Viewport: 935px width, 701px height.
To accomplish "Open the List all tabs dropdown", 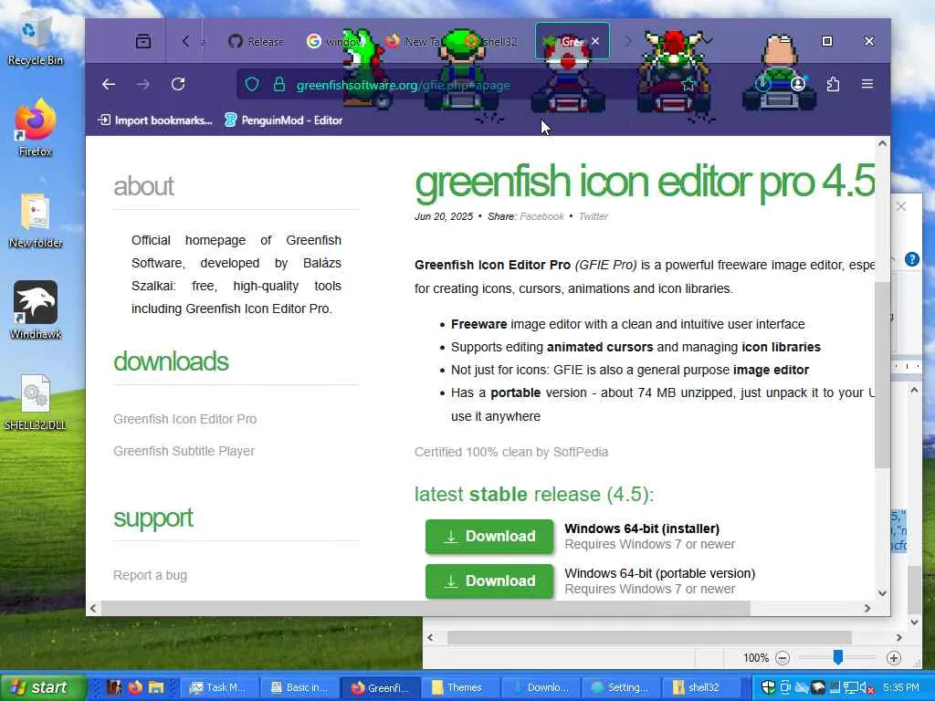I will [707, 41].
